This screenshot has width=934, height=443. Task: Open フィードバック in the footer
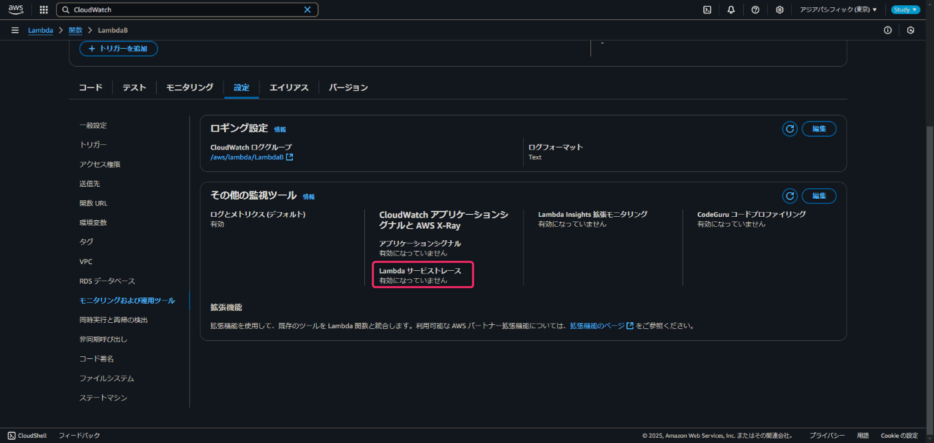coord(79,436)
